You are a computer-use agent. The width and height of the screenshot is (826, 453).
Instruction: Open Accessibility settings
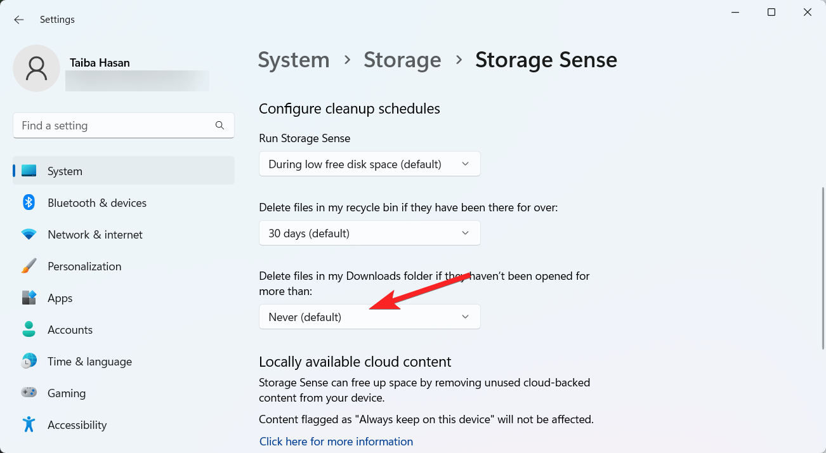[29, 424]
